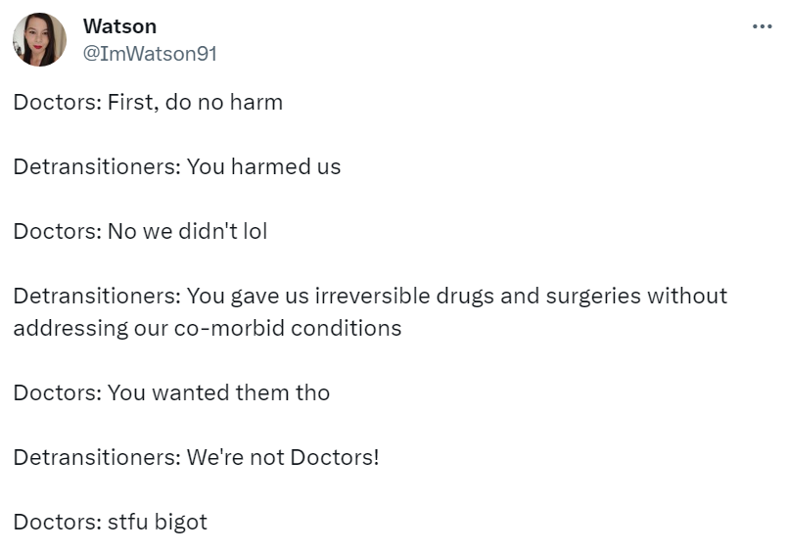Click the word "bigot" in the last line
Screen dimensions: 789x551
[x=181, y=522]
